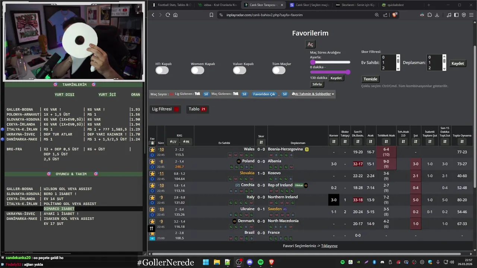This screenshot has height=268, width=477.
Task: Sort by Tehlikeli Atak column arrows
Action: [x=386, y=142]
